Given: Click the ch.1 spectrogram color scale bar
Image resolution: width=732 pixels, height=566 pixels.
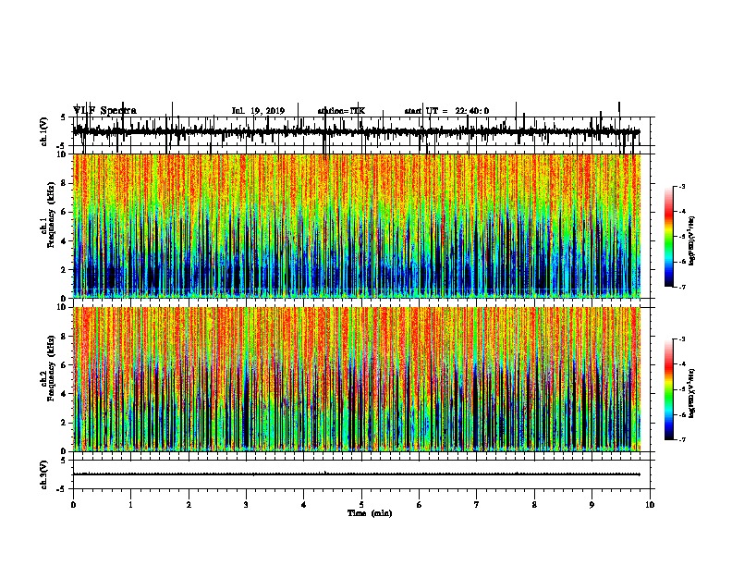Looking at the screenshot, I should coord(669,237).
